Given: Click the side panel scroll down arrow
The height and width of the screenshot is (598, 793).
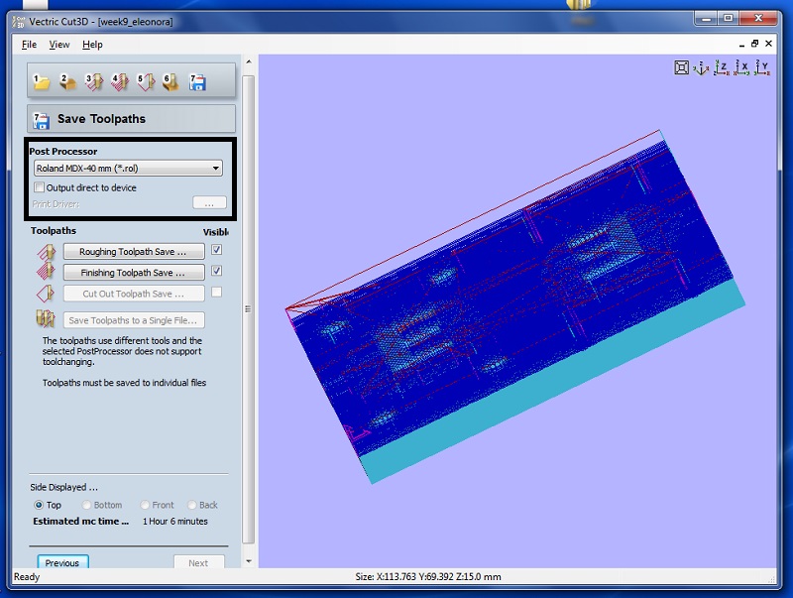Looking at the screenshot, I should [249, 561].
